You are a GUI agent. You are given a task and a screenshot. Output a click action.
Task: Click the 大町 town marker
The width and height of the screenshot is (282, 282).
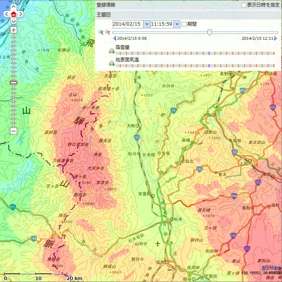(x=137, y=126)
